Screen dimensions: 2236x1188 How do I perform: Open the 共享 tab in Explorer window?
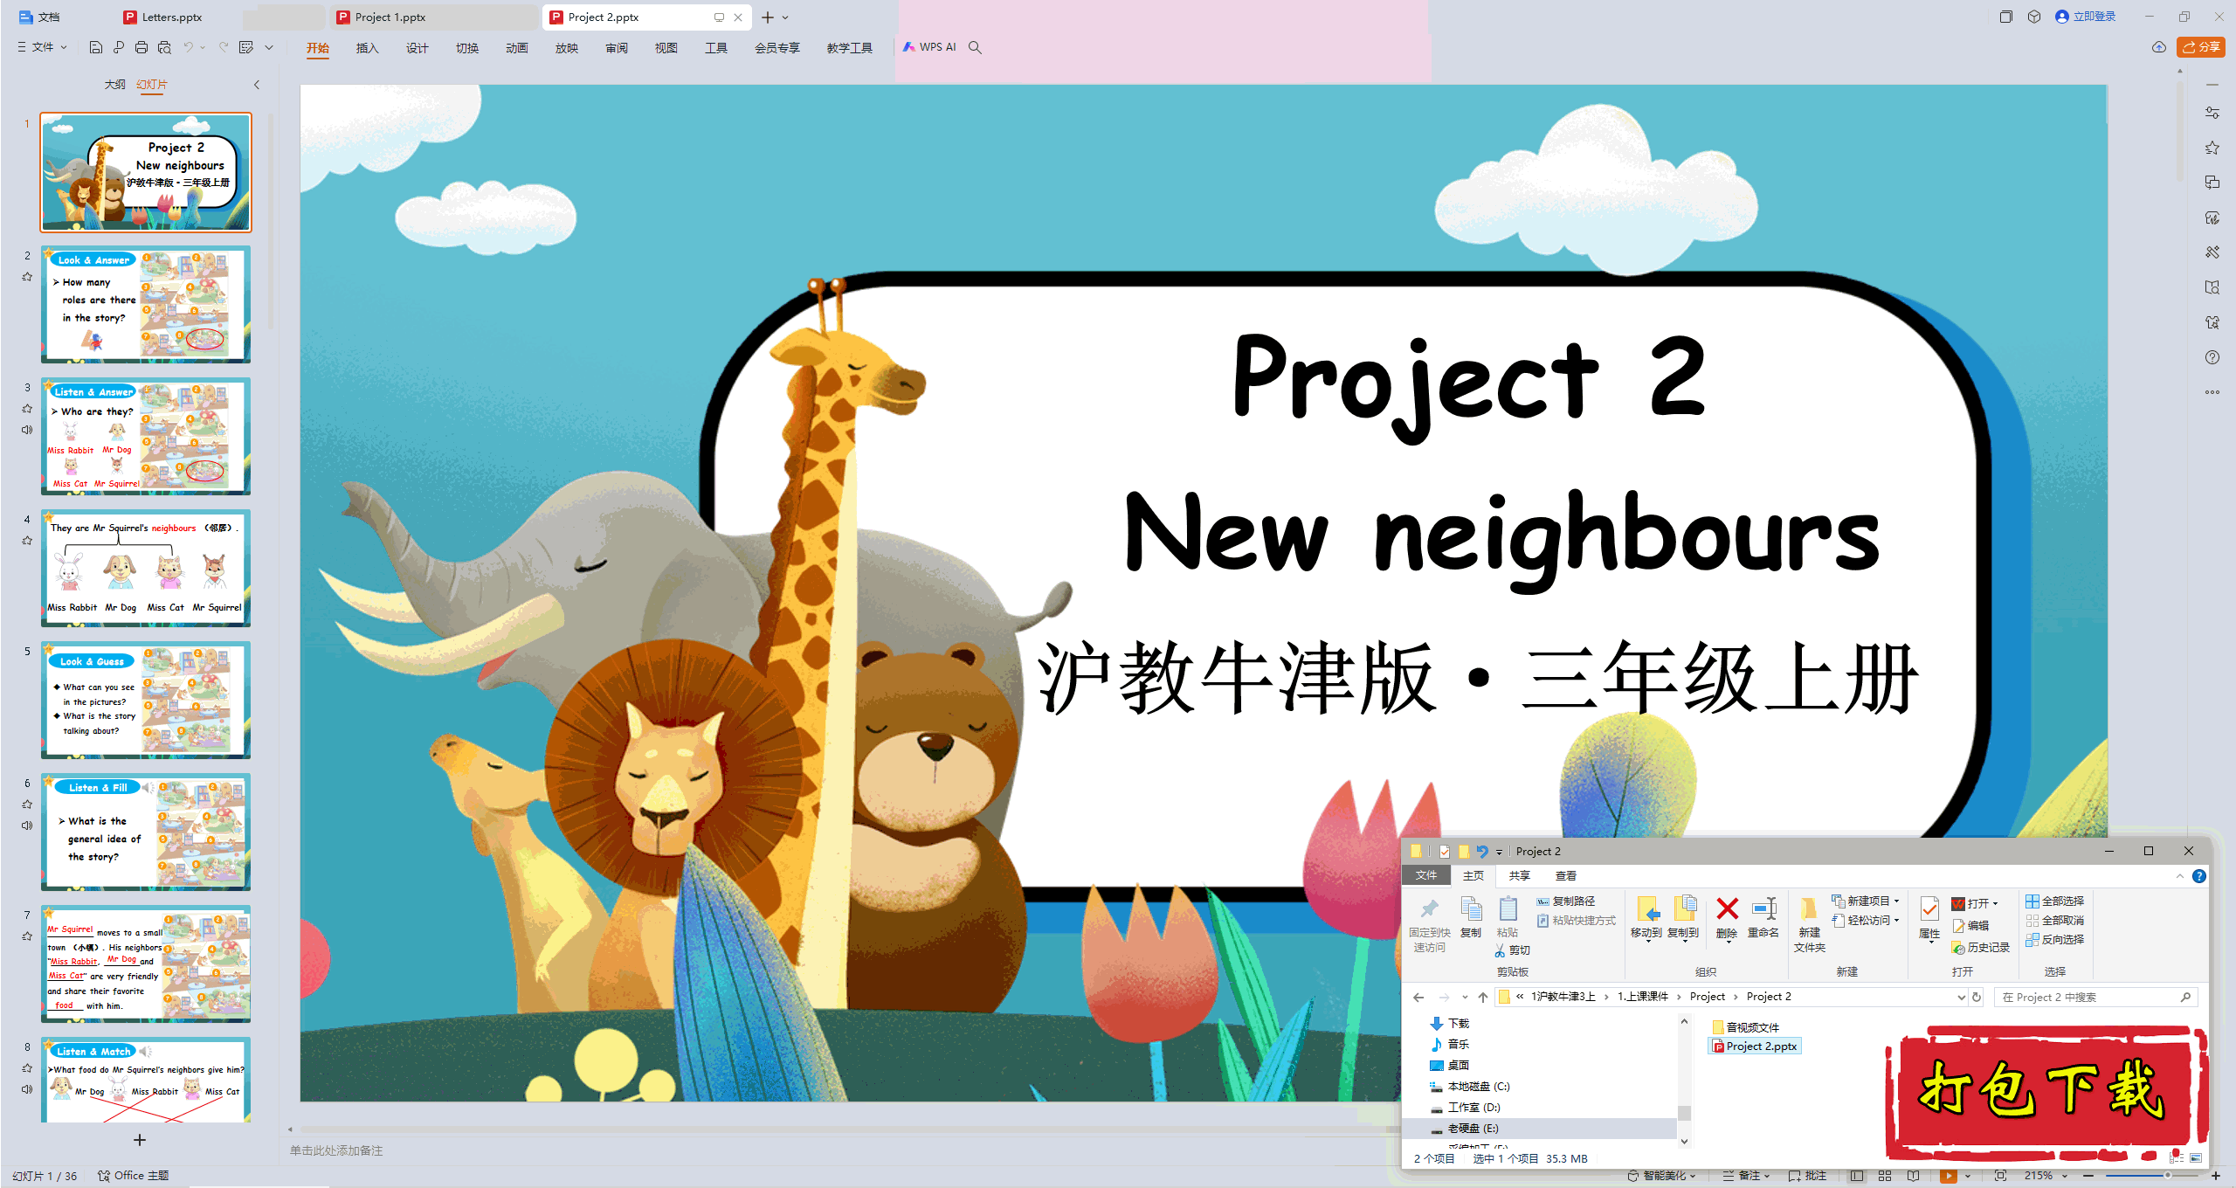pyautogui.click(x=1519, y=875)
